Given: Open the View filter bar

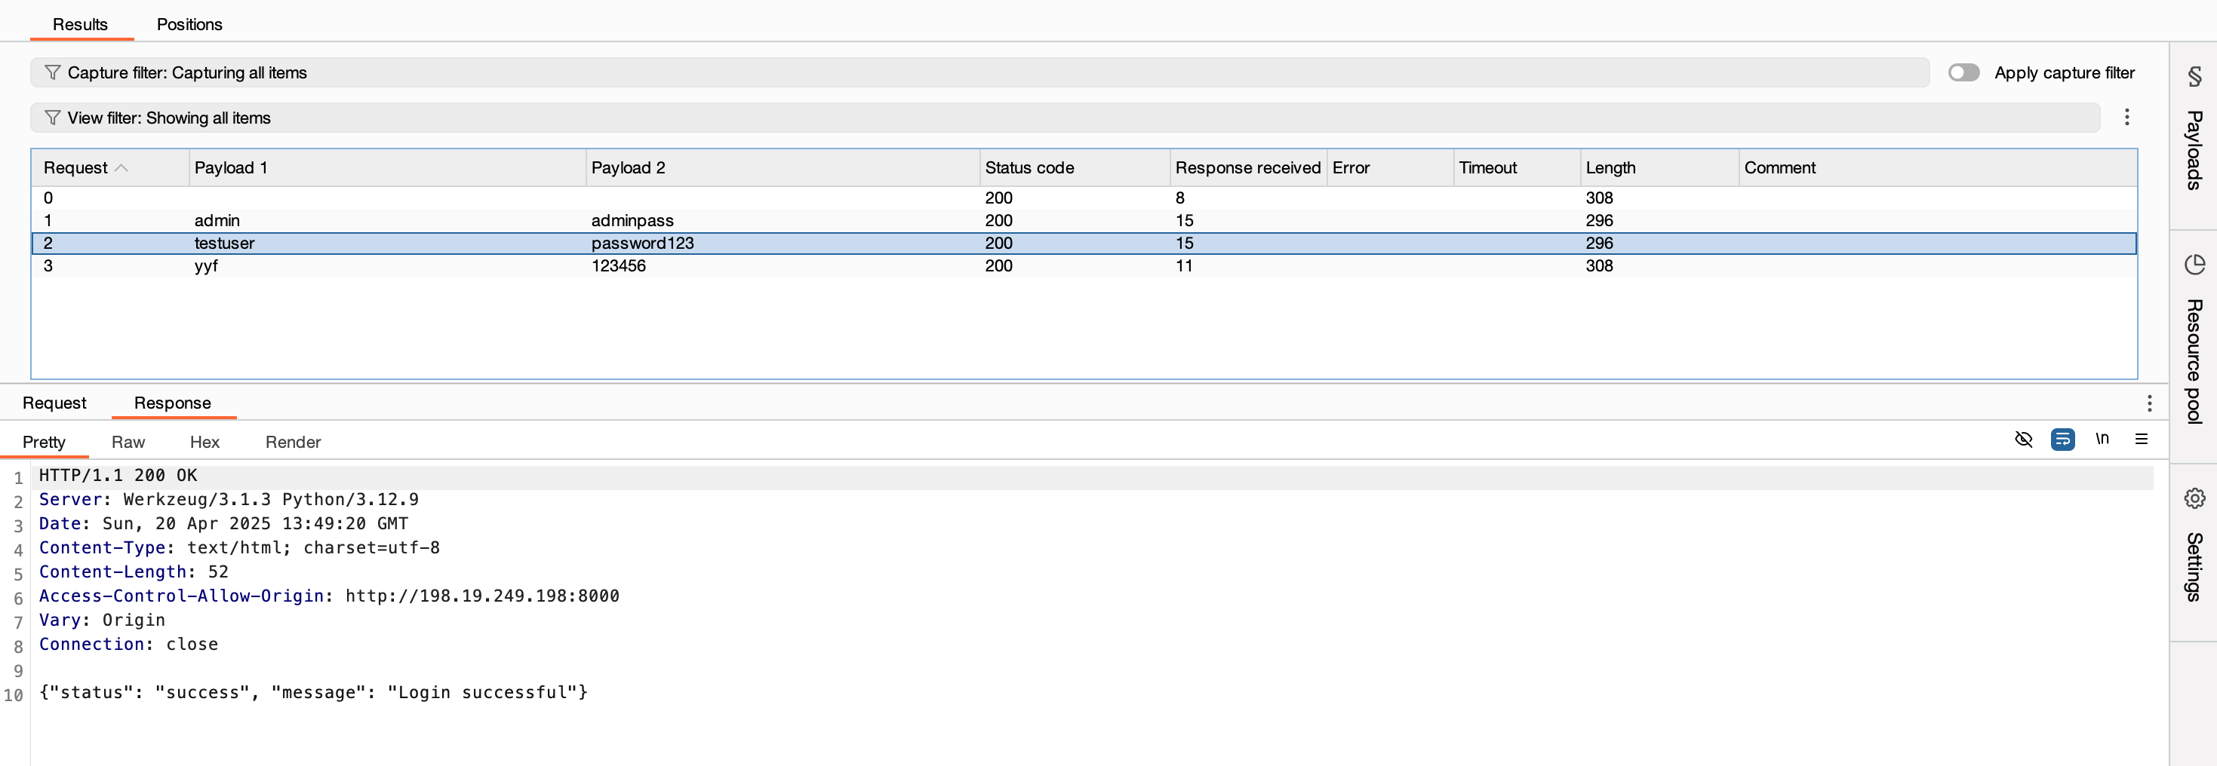Looking at the screenshot, I should pyautogui.click(x=1065, y=118).
